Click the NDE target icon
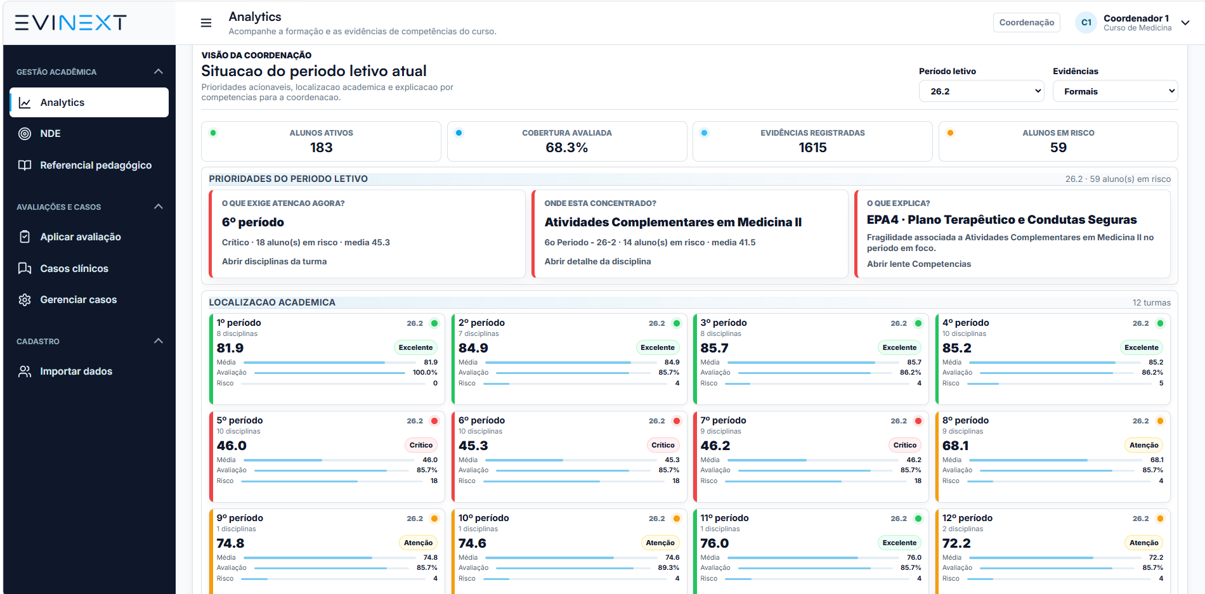Screen dimensions: 1205x594 pyautogui.click(x=25, y=134)
